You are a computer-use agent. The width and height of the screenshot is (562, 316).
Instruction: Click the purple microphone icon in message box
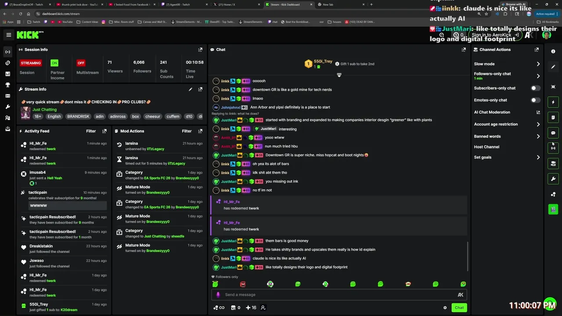[218, 294]
